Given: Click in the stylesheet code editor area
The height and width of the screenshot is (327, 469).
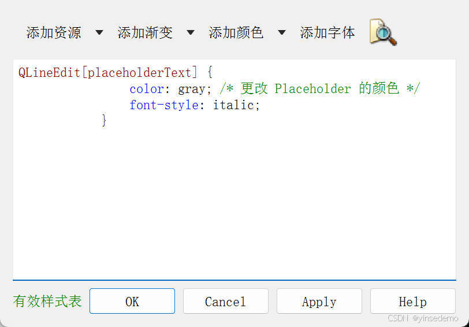Looking at the screenshot, I should point(234,169).
